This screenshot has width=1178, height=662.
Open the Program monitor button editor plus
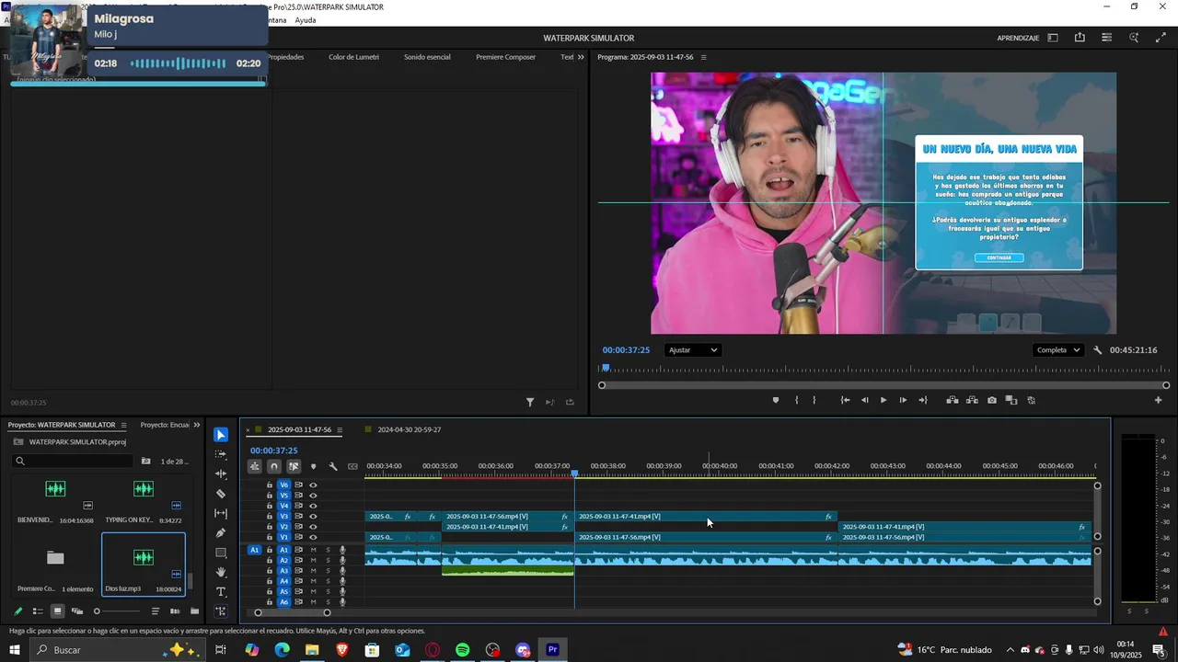[1158, 400]
